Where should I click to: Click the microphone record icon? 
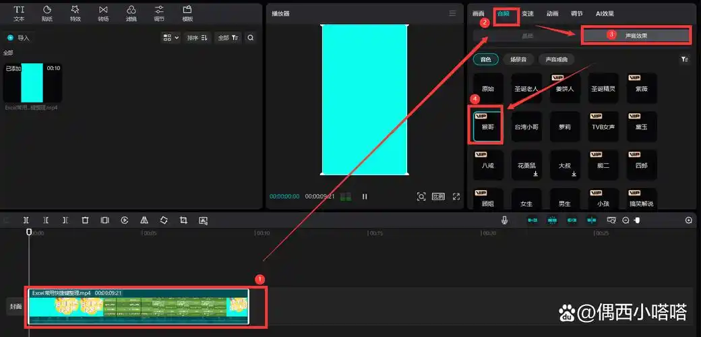504,220
